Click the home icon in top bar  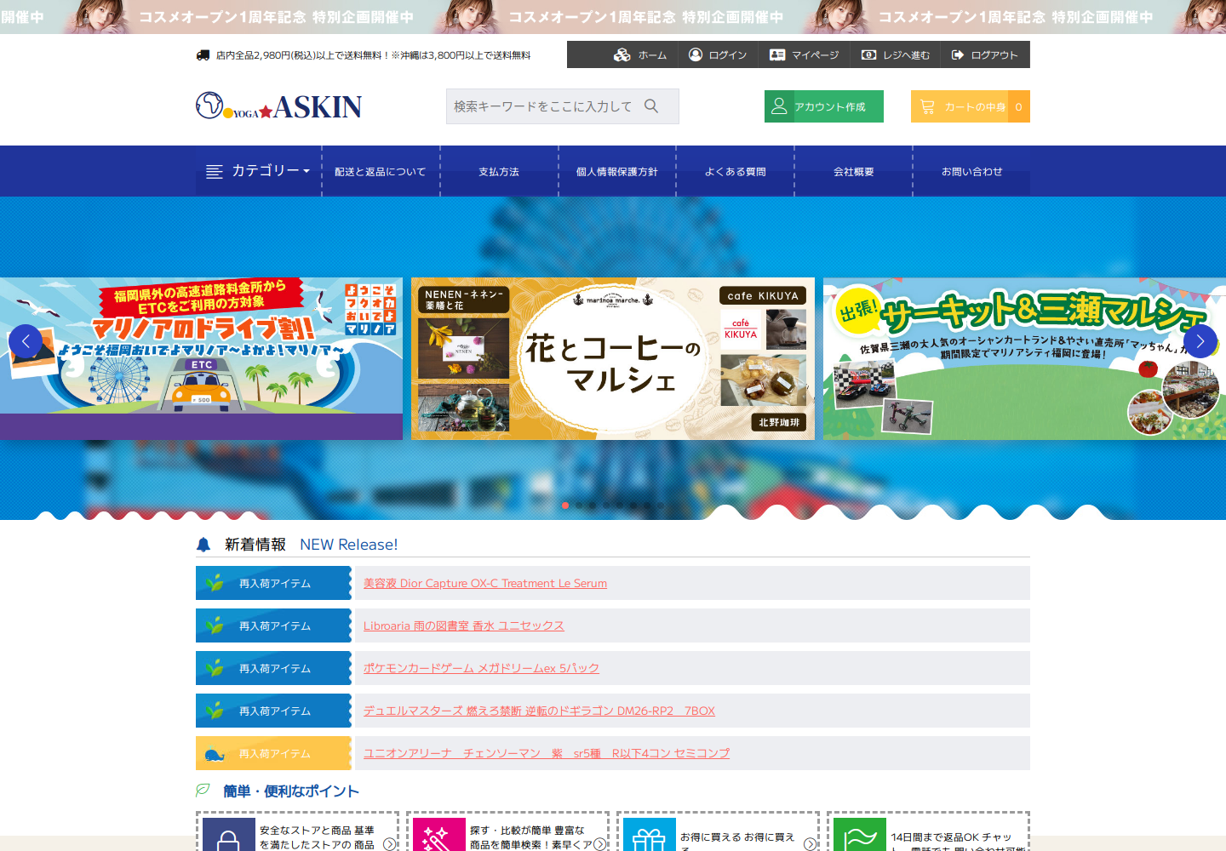(622, 54)
